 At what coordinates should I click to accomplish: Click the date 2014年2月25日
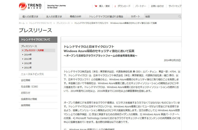172,60
